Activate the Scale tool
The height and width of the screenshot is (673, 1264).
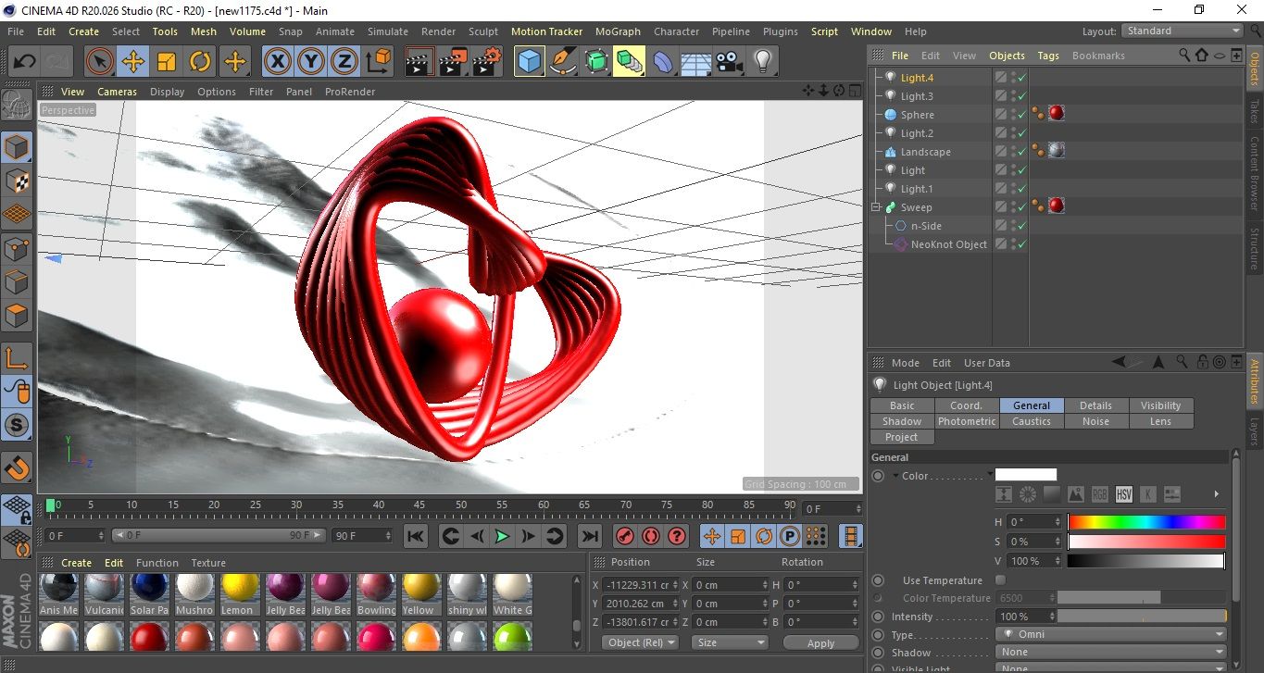coord(167,62)
